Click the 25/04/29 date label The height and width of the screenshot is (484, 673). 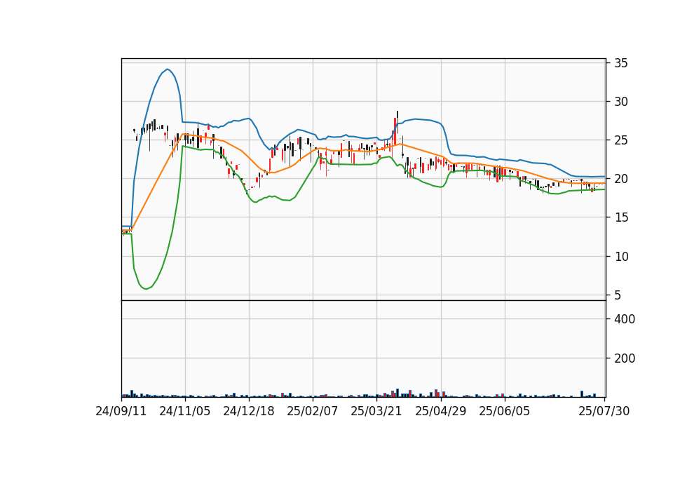point(441,411)
